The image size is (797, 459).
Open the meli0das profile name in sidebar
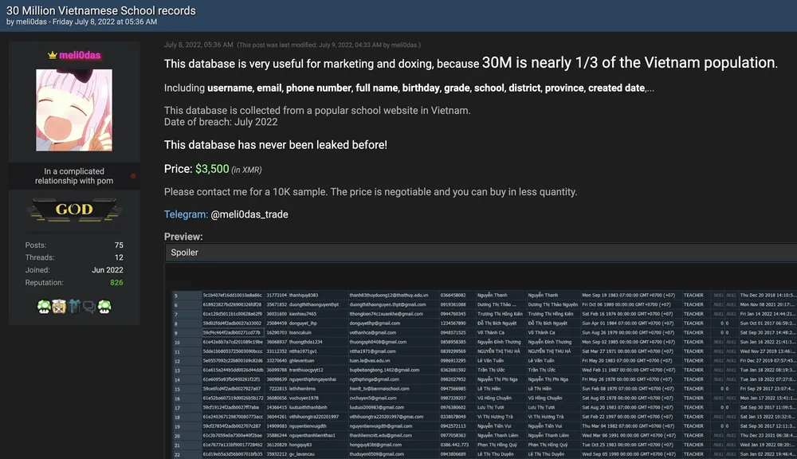click(79, 56)
